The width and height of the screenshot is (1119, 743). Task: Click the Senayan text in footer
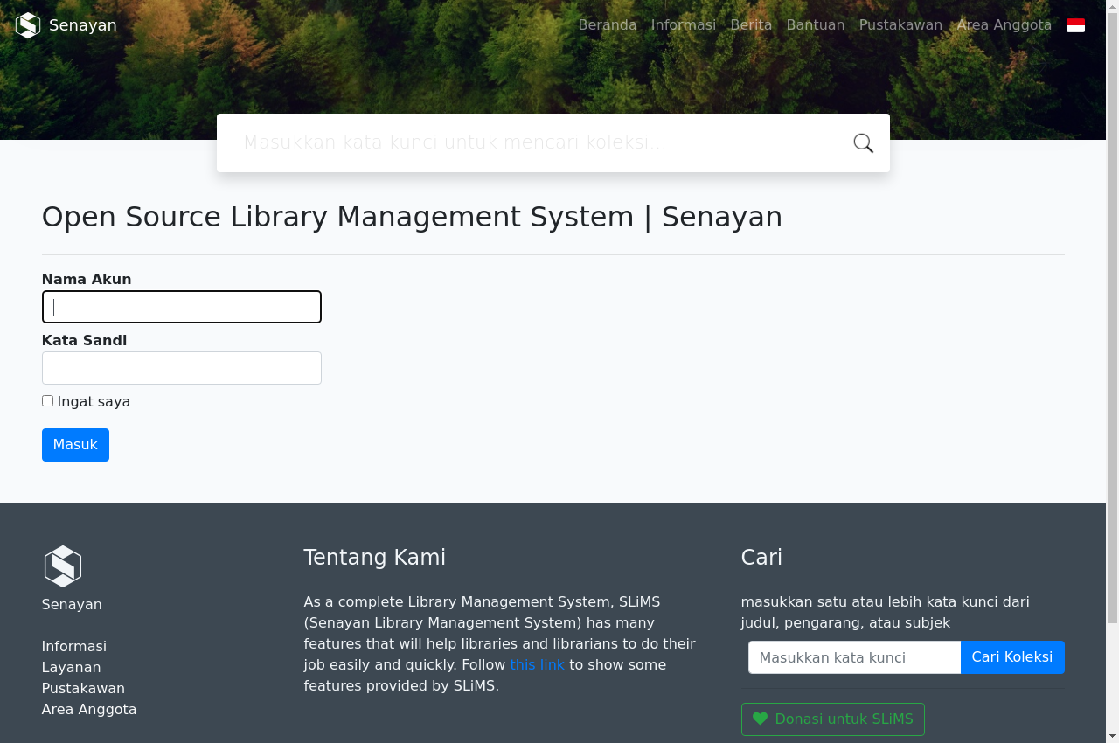click(72, 605)
